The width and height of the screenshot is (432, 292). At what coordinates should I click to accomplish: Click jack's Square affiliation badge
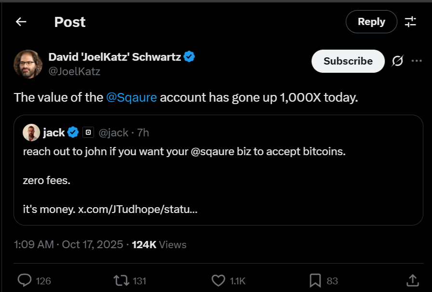coord(88,133)
